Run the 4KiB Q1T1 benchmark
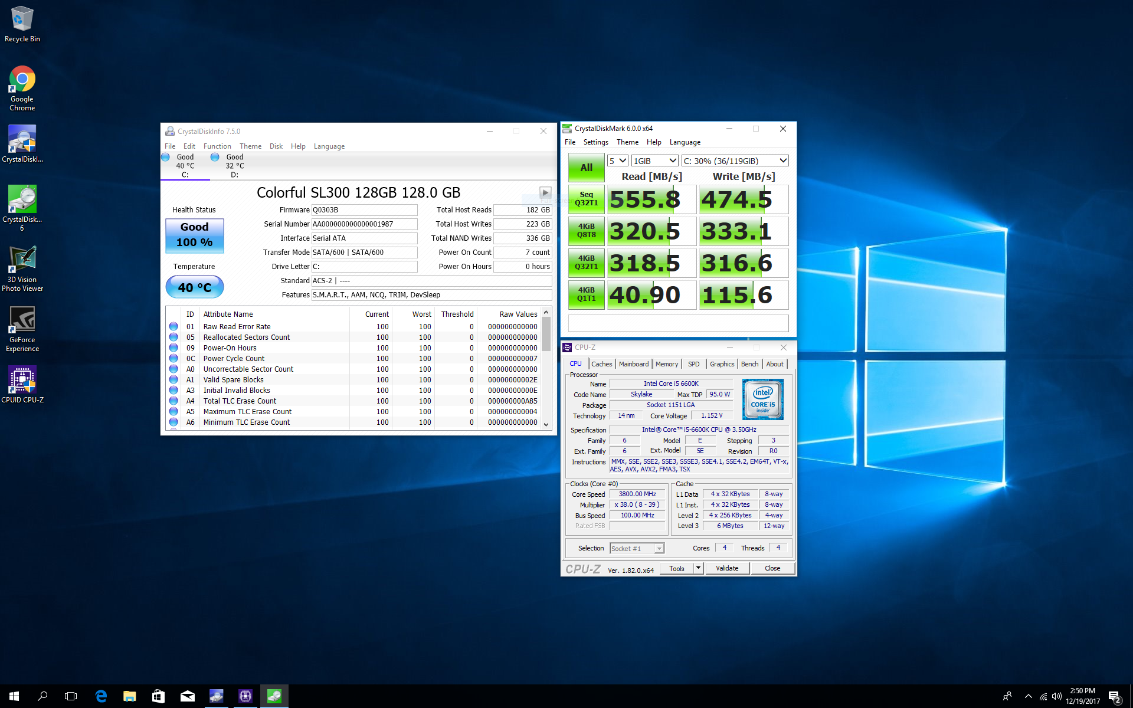Viewport: 1133px width, 708px height. (x=586, y=294)
